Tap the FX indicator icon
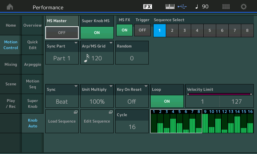The height and width of the screenshot is (154, 257). tap(147, 7)
